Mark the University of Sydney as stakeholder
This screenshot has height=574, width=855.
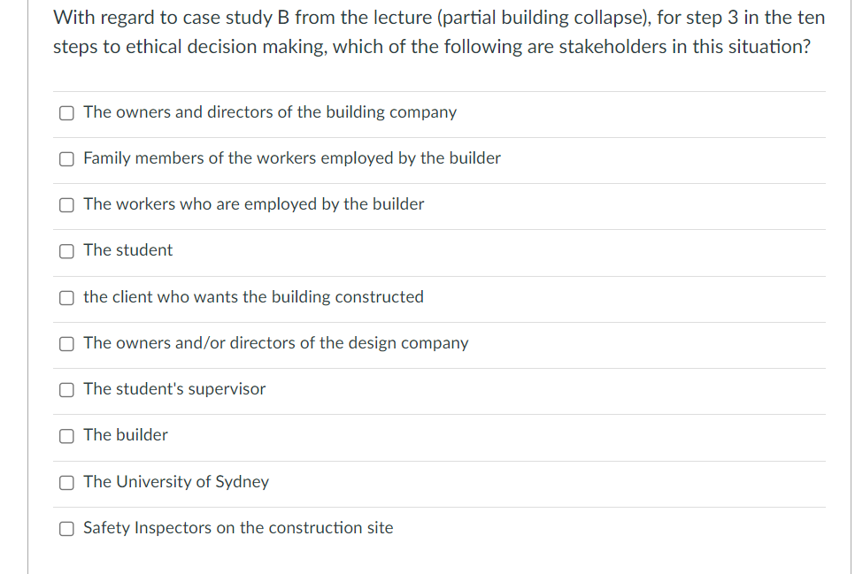(66, 482)
